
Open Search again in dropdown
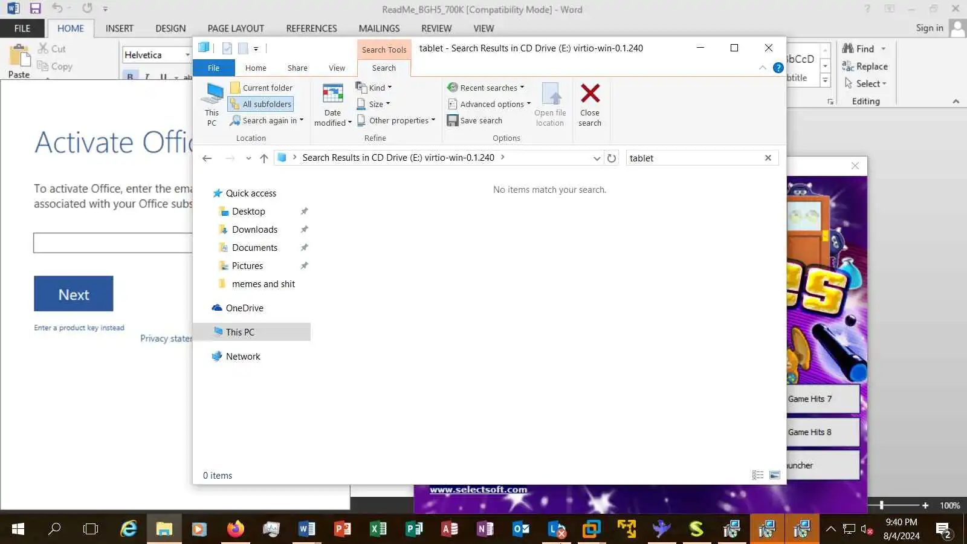[267, 120]
